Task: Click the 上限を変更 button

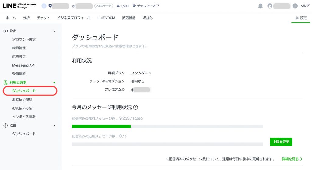Action: pyautogui.click(x=281, y=142)
